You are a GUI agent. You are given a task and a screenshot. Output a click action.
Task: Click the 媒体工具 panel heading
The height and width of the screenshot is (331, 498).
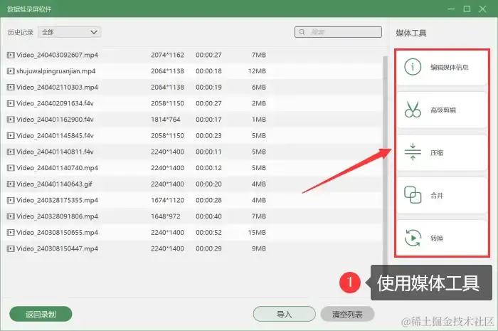411,33
